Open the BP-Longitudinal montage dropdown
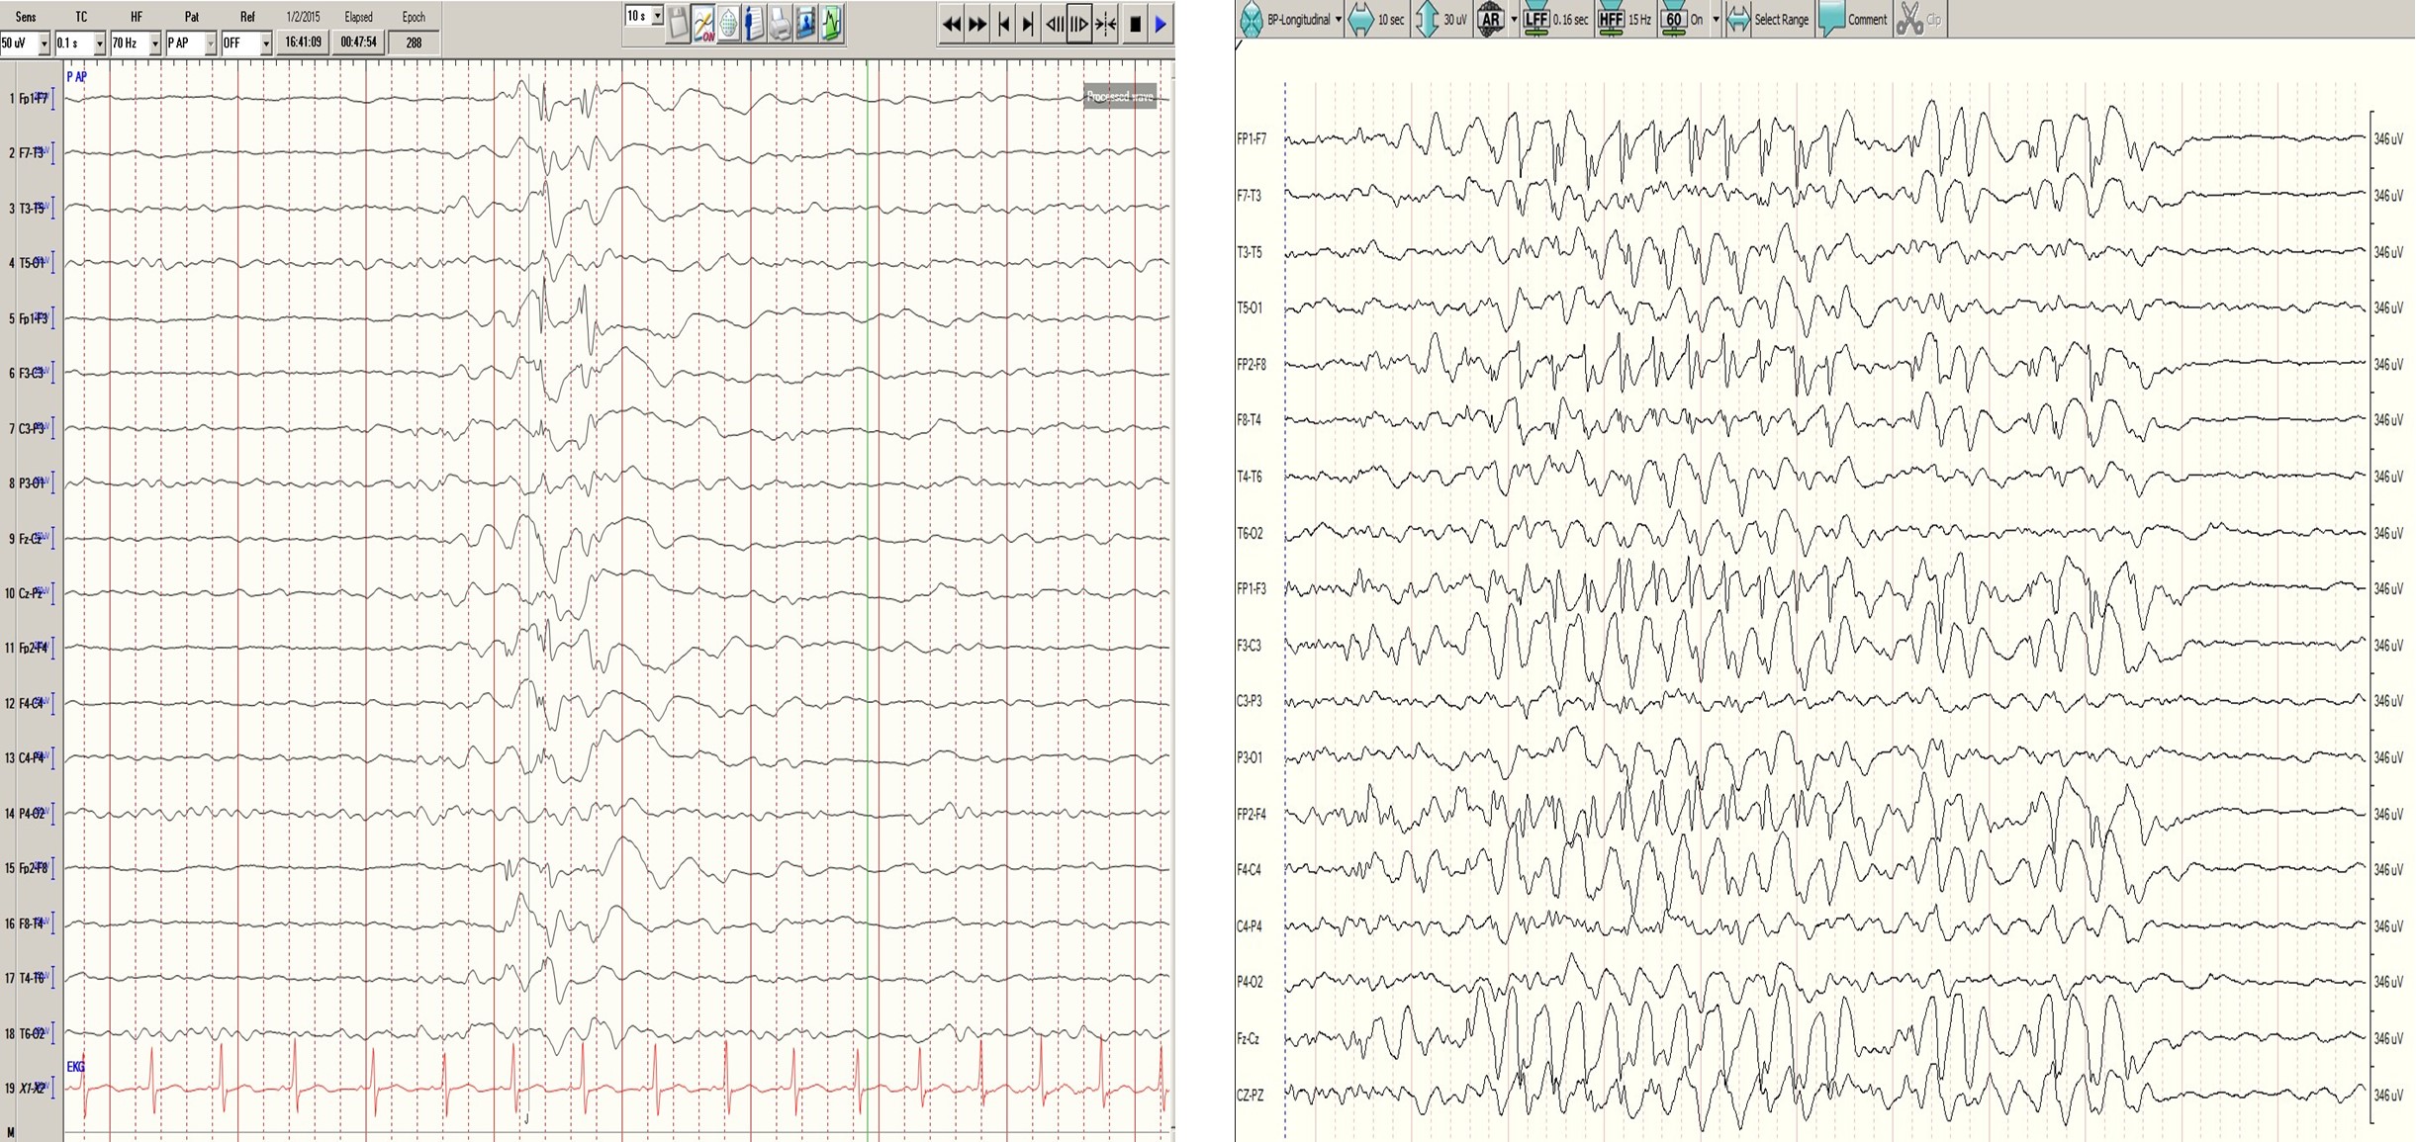 coord(1338,20)
